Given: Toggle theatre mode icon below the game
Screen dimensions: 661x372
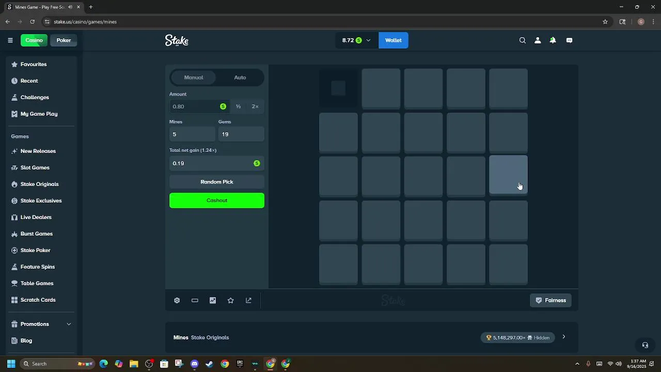Looking at the screenshot, I should 195,300.
